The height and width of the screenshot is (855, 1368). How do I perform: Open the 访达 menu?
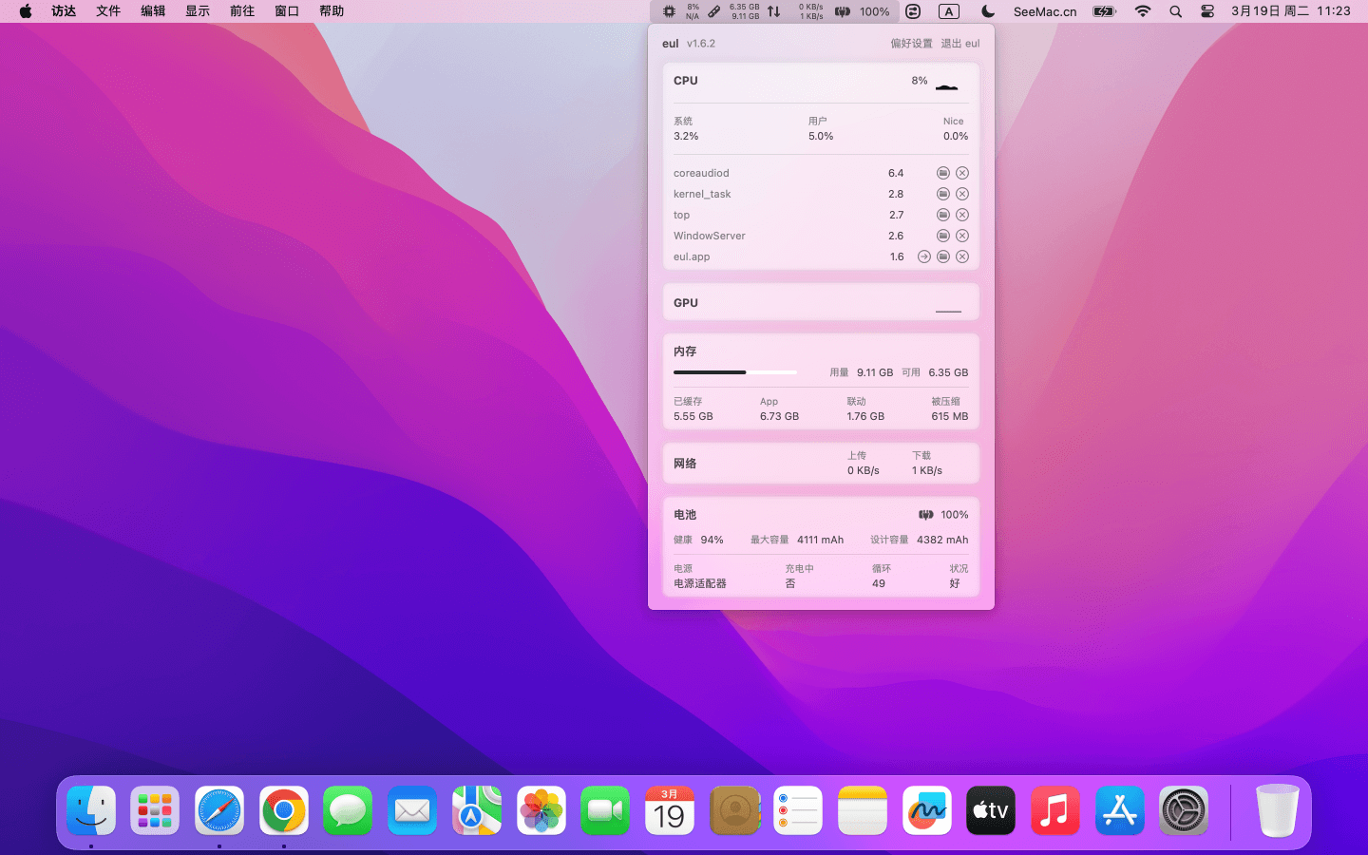coord(64,11)
